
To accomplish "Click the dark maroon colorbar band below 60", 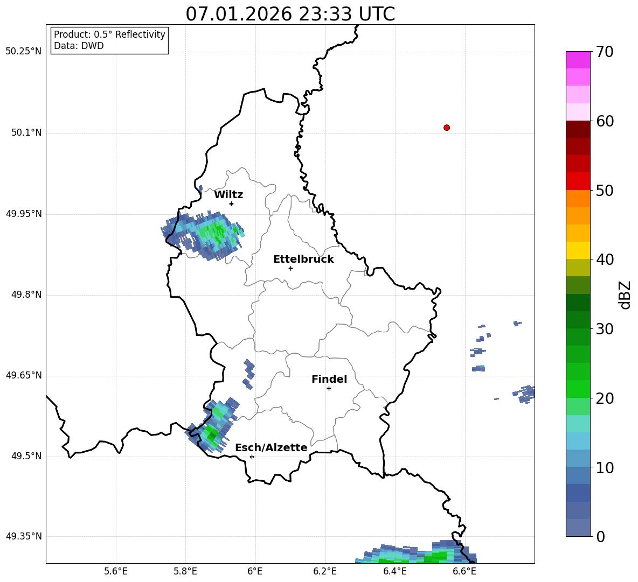I will (x=578, y=129).
